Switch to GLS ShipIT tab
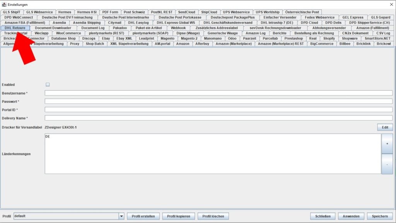The width and height of the screenshot is (396, 223). coord(12,12)
